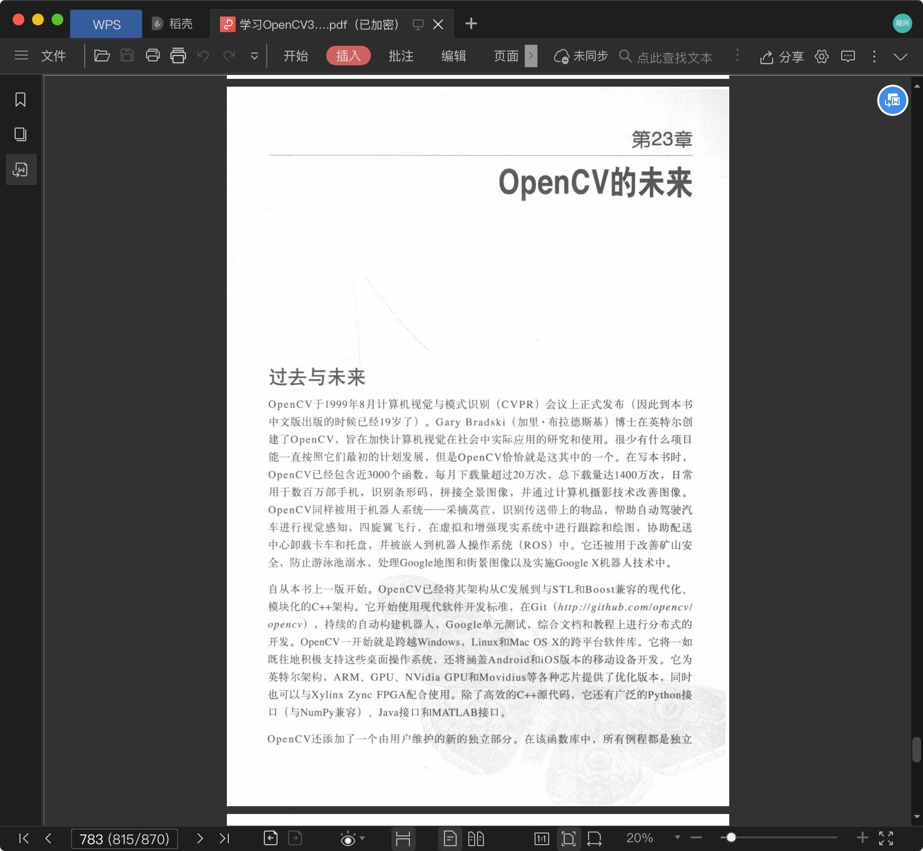The width and height of the screenshot is (923, 851).
Task: Zoom in with plus button
Action: coord(862,838)
